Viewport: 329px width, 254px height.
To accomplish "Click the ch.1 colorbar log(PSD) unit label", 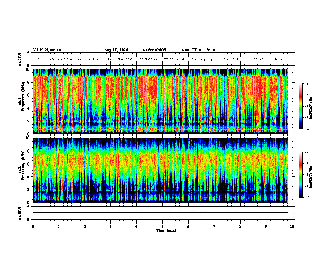I will [x=311, y=108].
